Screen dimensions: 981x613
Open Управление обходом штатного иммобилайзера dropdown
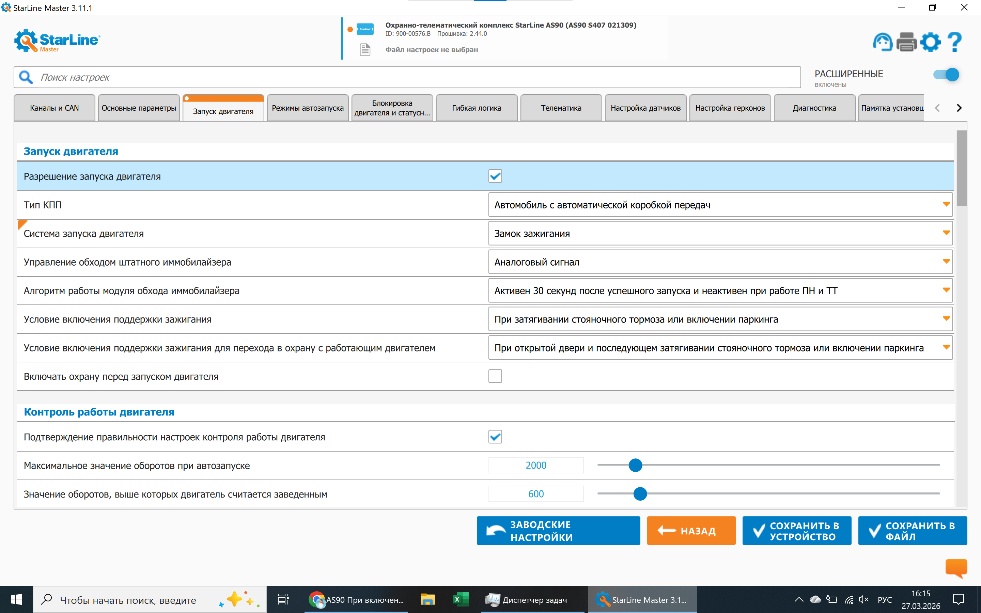coord(720,262)
